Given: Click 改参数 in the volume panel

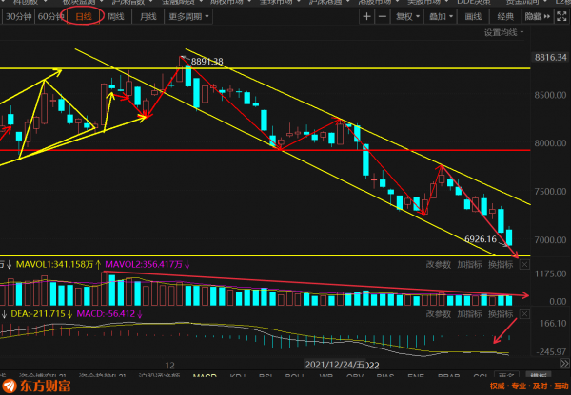Looking at the screenshot, I should (x=439, y=262).
